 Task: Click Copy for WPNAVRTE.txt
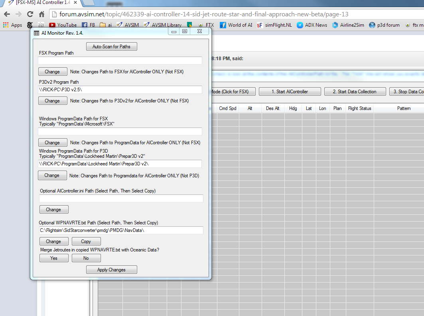point(86,241)
